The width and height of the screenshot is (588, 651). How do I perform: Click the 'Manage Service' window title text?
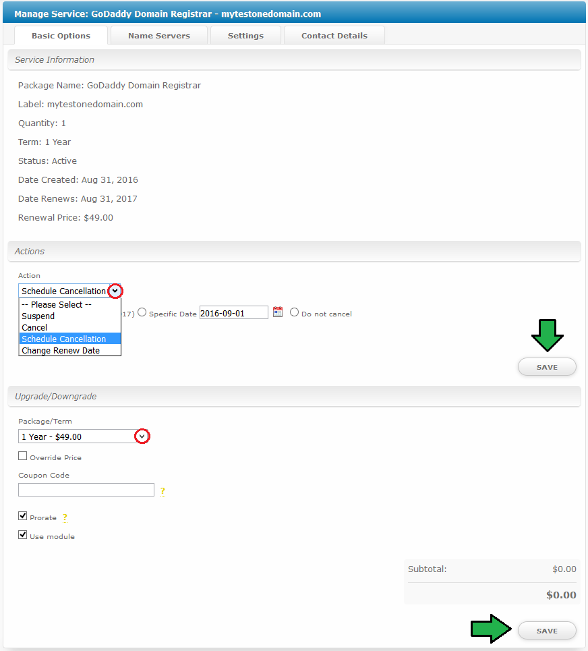coord(168,13)
